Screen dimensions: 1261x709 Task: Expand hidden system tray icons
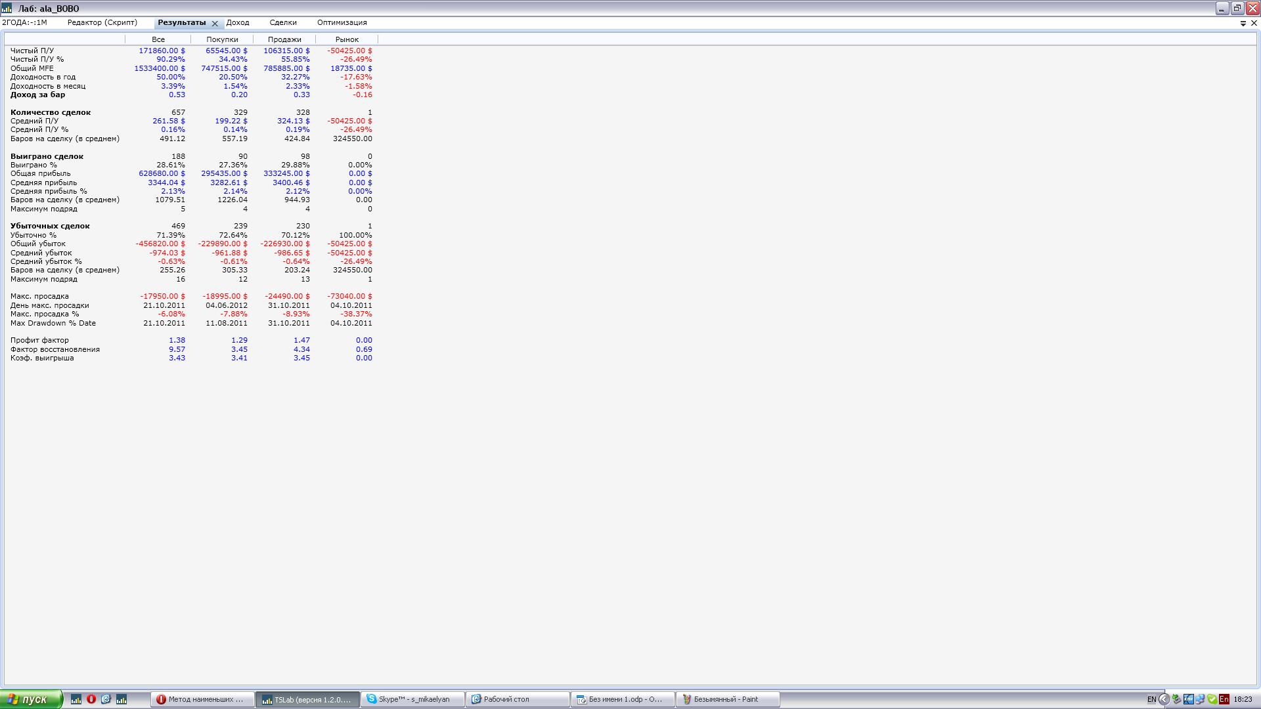[1164, 699]
